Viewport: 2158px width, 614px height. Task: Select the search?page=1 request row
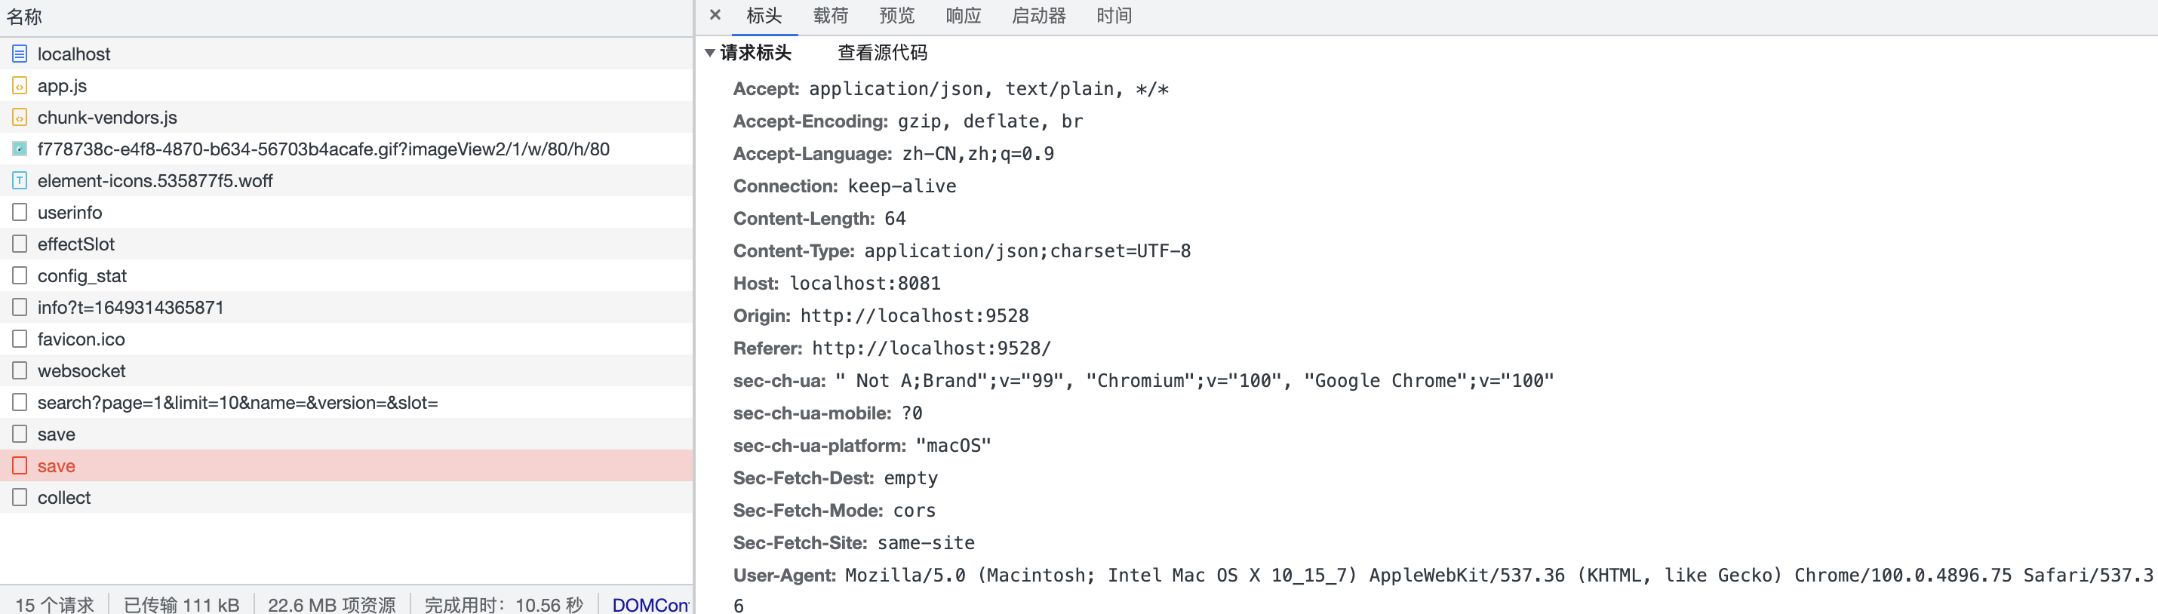coord(237,403)
